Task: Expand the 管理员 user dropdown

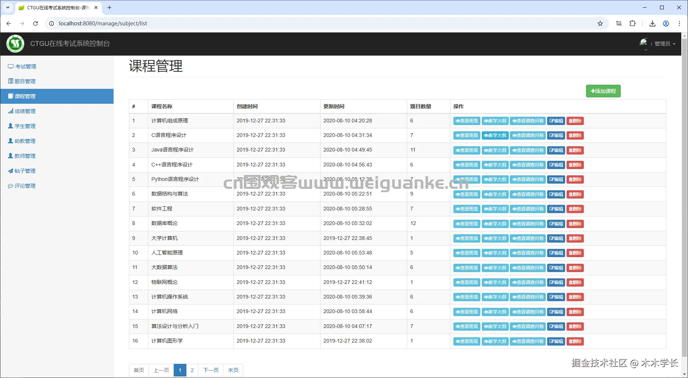Action: coord(665,44)
